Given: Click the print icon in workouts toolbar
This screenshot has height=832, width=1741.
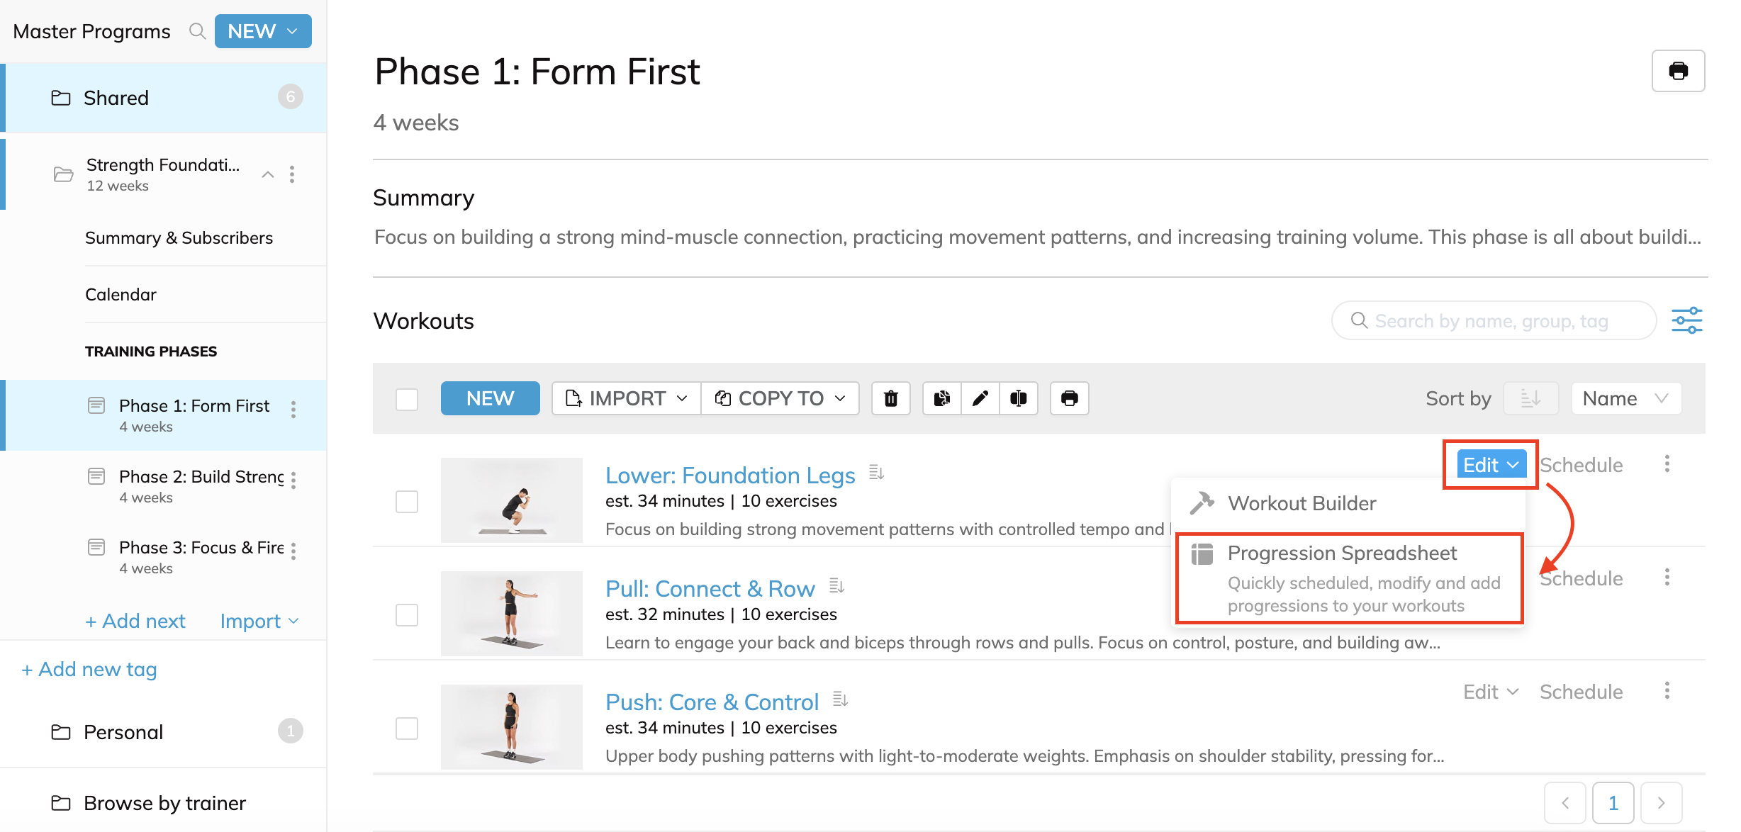Looking at the screenshot, I should click(x=1070, y=398).
